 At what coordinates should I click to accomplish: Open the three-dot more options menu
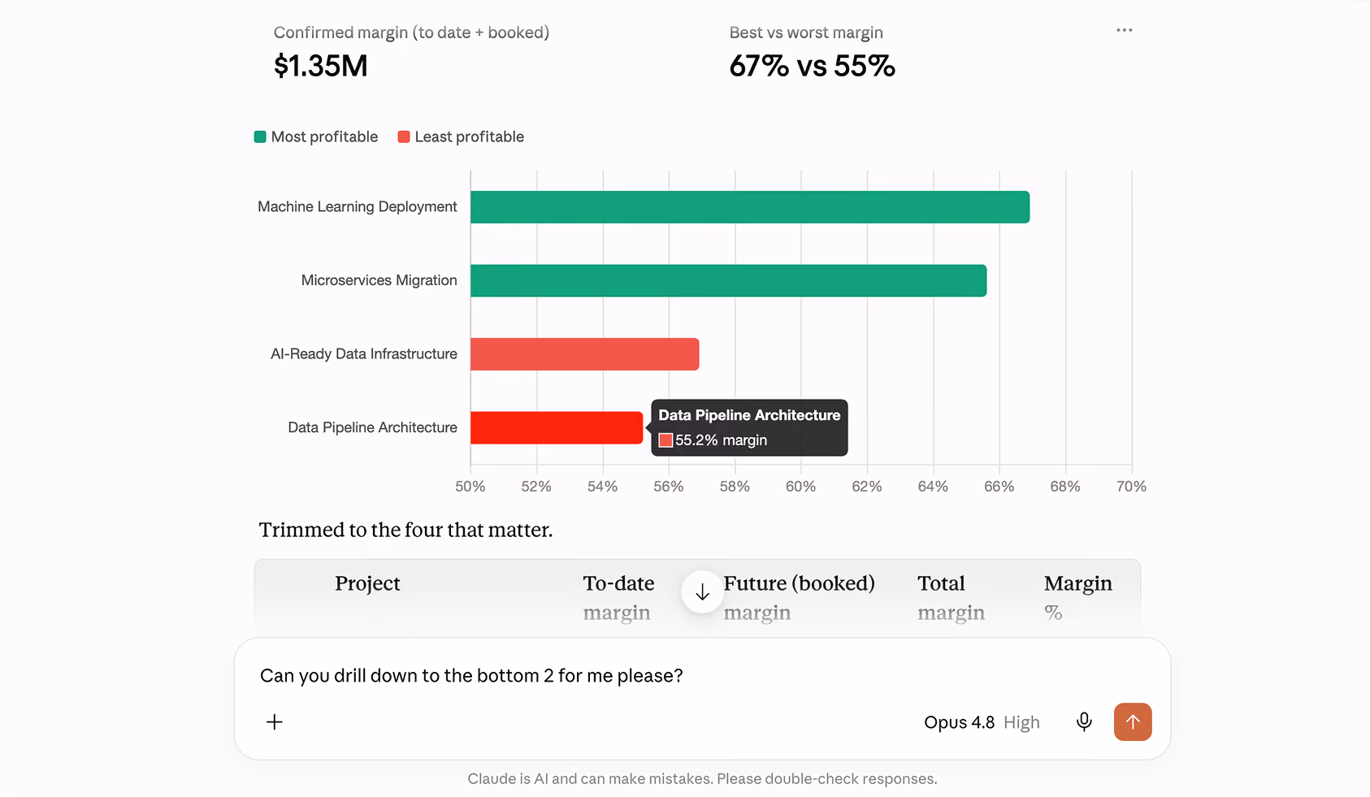[x=1124, y=30]
